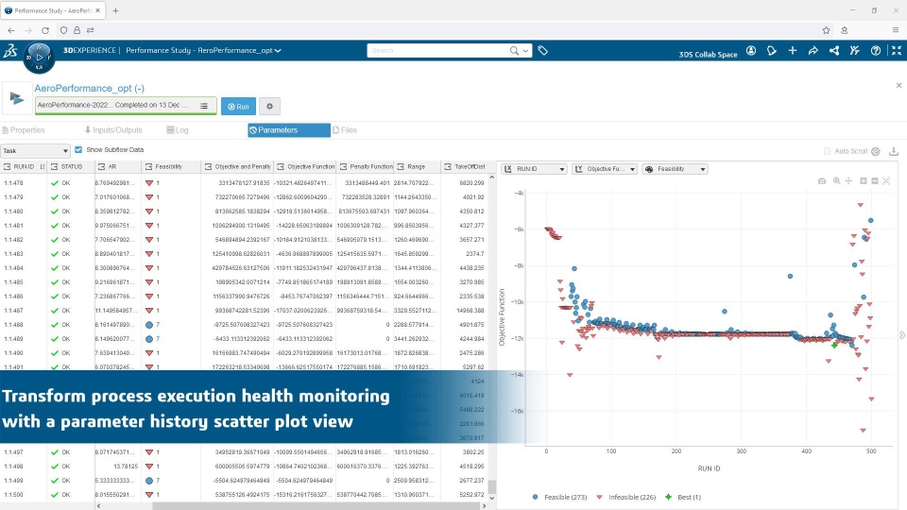Open the notifications icon in top bar
This screenshot has height=510, width=907.
(772, 51)
